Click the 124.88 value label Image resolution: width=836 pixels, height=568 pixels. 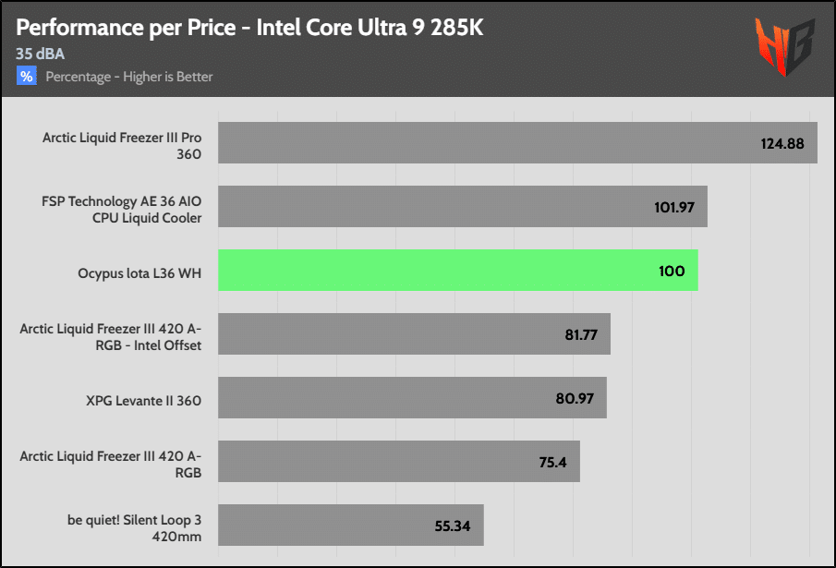[782, 144]
